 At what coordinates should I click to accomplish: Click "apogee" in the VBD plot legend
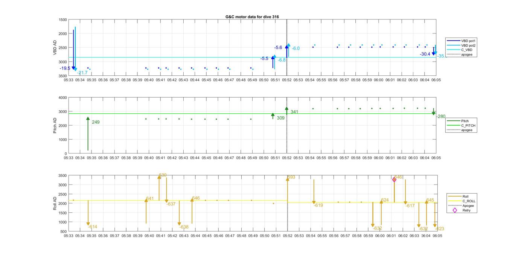[x=466, y=54]
